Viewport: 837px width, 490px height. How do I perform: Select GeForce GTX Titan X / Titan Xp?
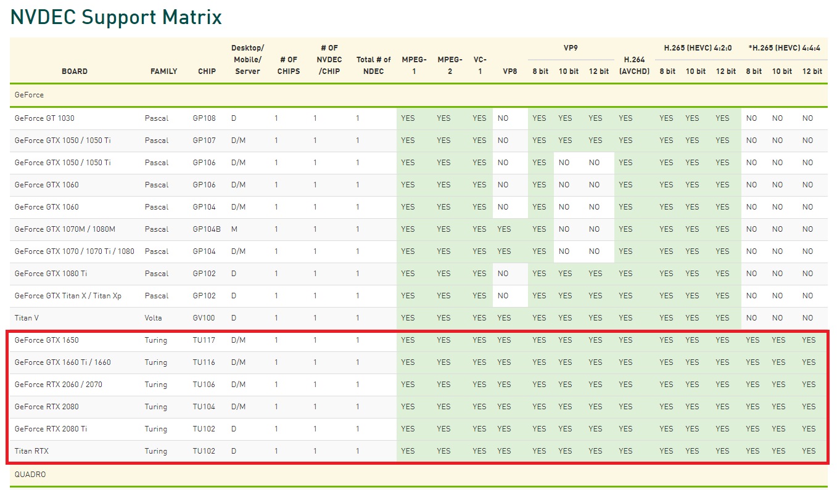click(x=68, y=296)
